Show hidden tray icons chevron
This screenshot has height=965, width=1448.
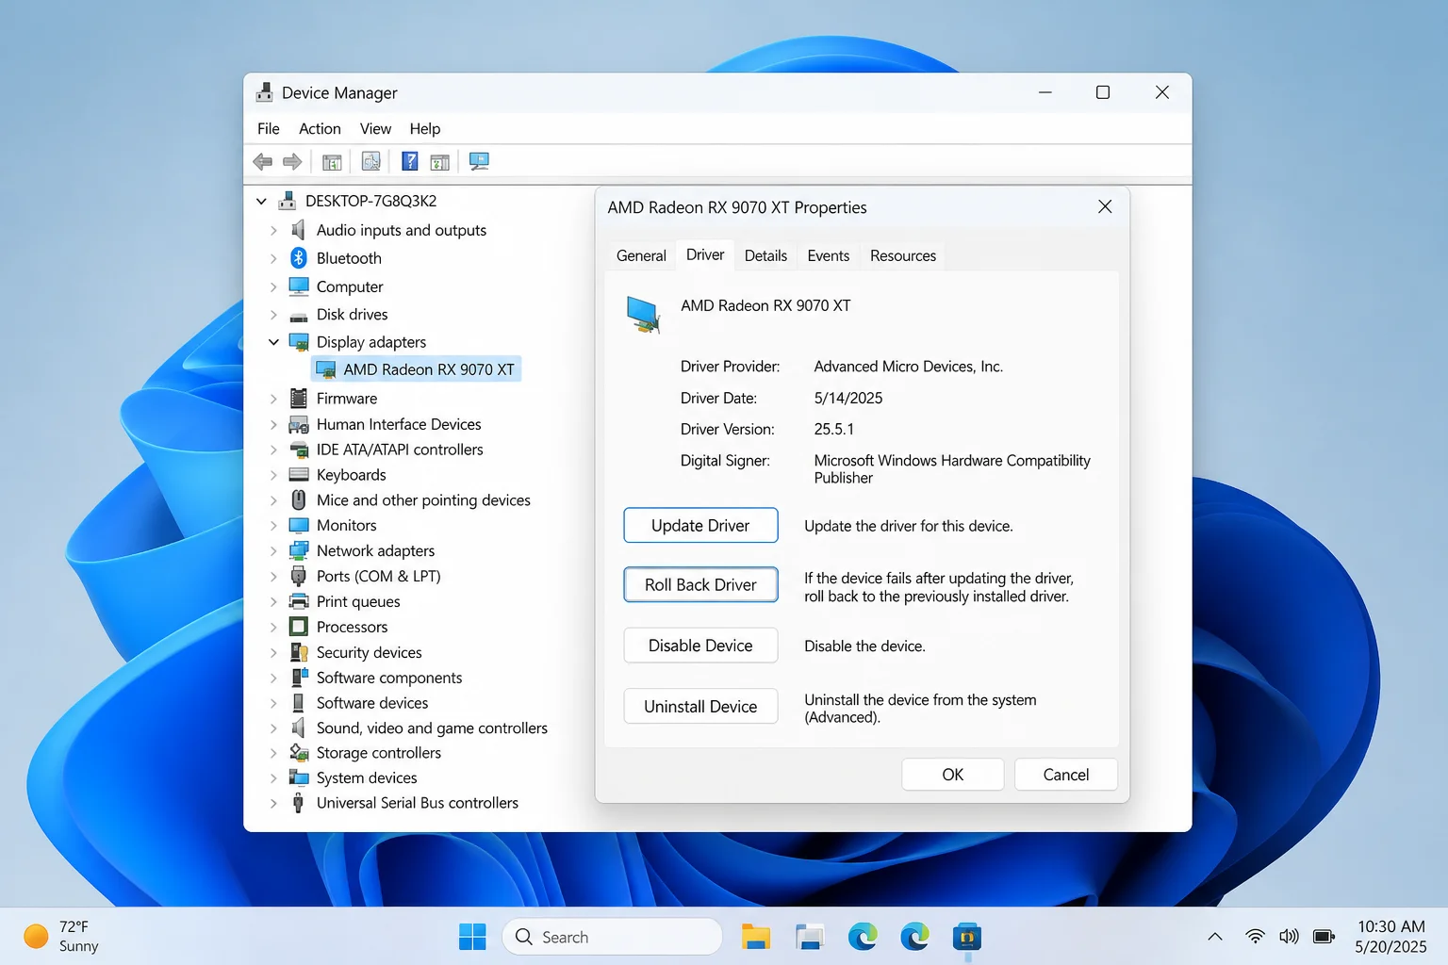click(x=1215, y=937)
